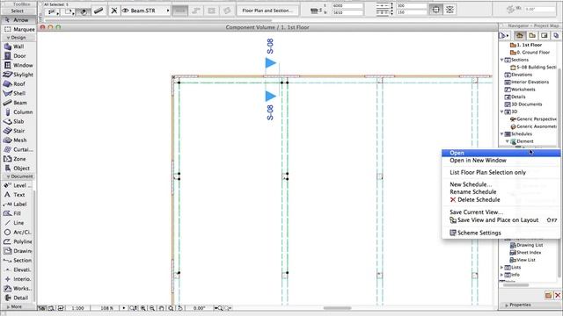563x316 pixels.
Task: Expand the Lists folder in Navigator
Action: coord(502,267)
